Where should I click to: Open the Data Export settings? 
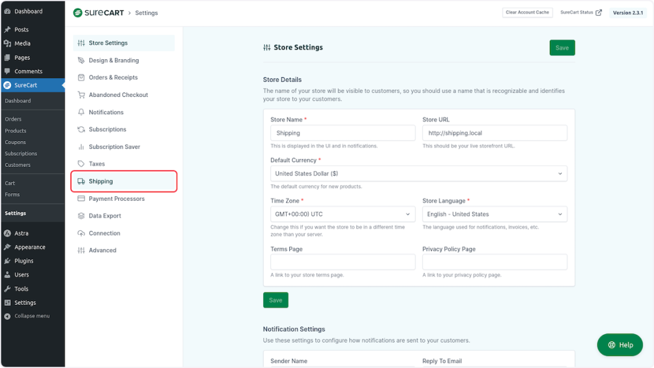(105, 216)
